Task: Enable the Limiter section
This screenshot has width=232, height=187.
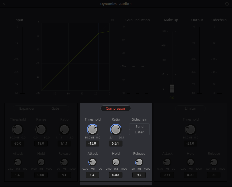Action: click(190, 109)
